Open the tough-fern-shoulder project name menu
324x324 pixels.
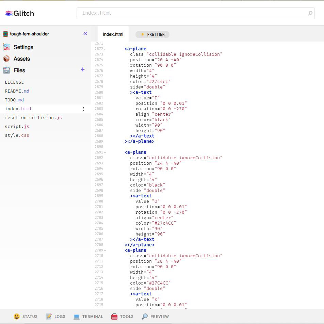29,34
